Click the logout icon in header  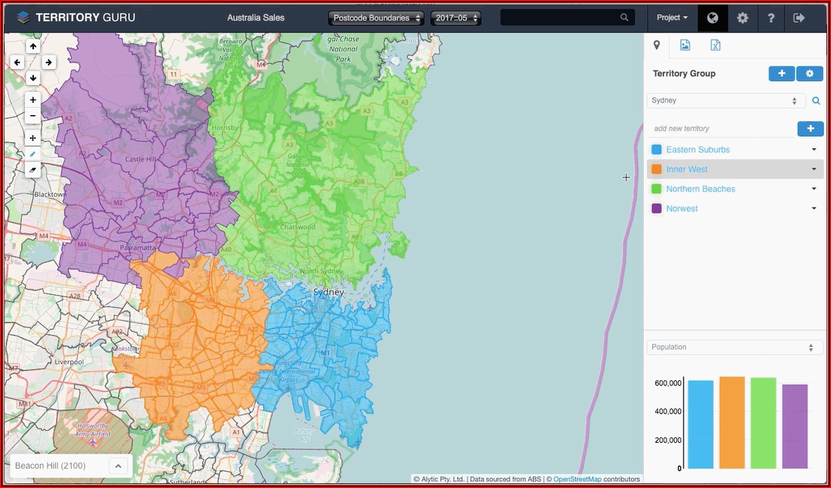799,18
